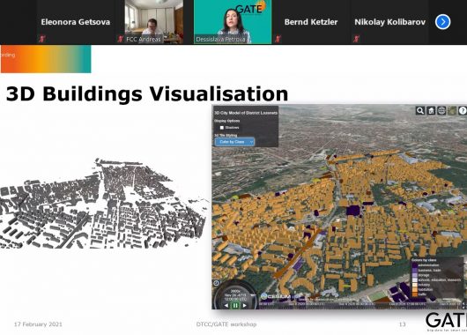This screenshot has height=335, width=467.
Task: Click the clock reset icon above animation dial
Action: tap(217, 283)
